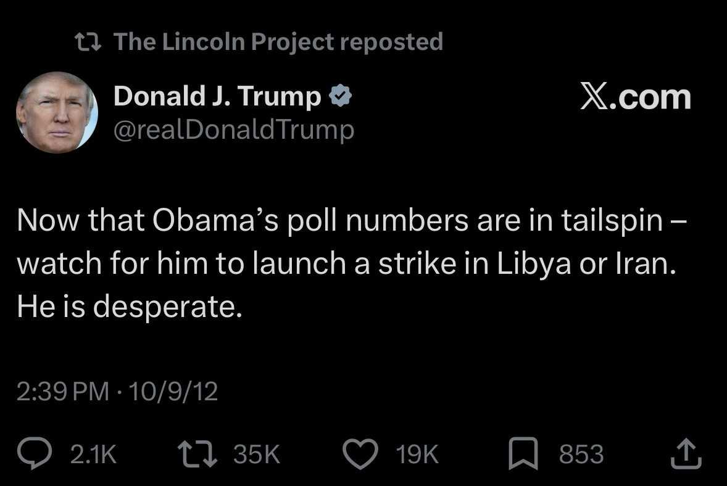
Task: Click the Donald J. Trump display name
Action: pyautogui.click(x=217, y=96)
